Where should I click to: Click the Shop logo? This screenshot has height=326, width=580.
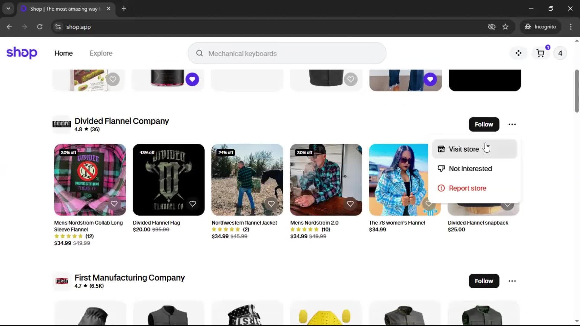coord(22,53)
